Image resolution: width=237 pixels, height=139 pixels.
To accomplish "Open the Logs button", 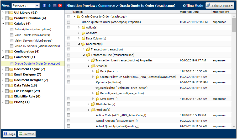I will (9, 134).
